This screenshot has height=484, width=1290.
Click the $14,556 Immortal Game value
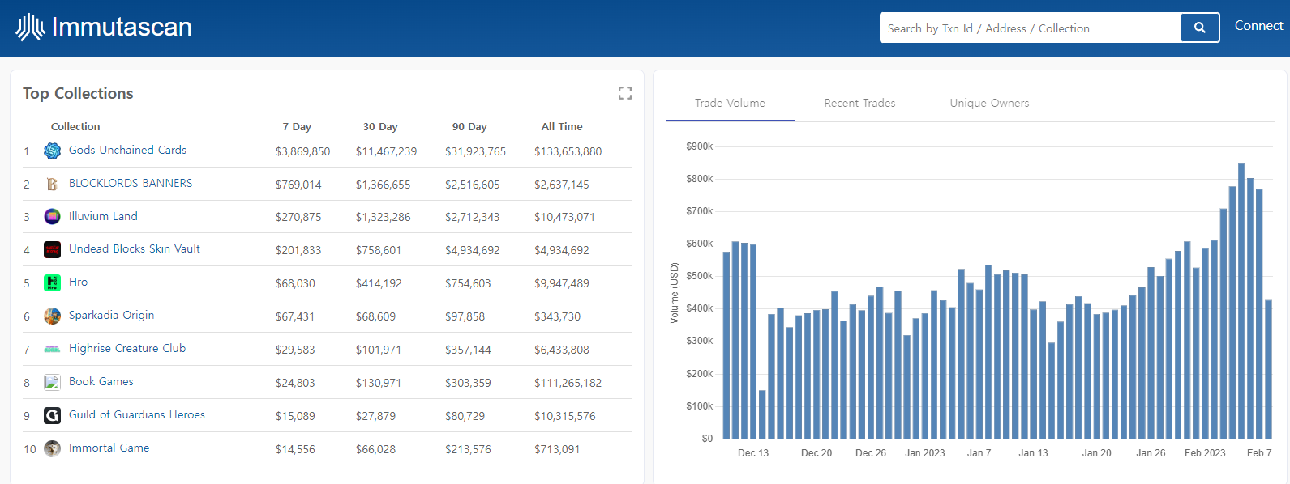[295, 449]
